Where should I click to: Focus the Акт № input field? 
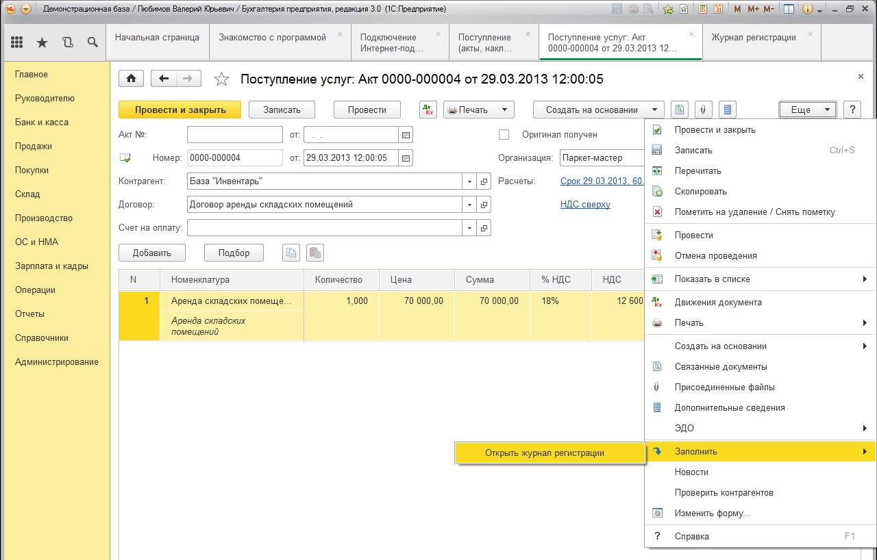pyautogui.click(x=235, y=135)
